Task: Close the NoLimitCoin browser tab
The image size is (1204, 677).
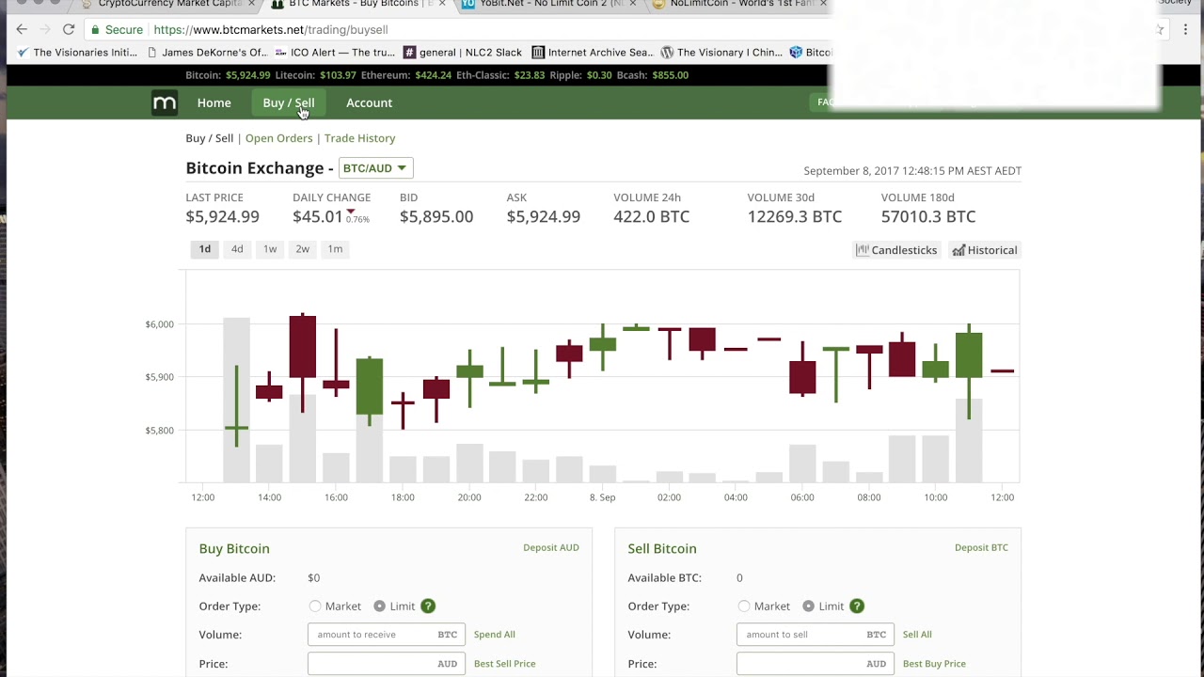Action: [823, 4]
